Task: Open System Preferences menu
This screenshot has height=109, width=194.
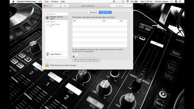Action: pos(26,2)
